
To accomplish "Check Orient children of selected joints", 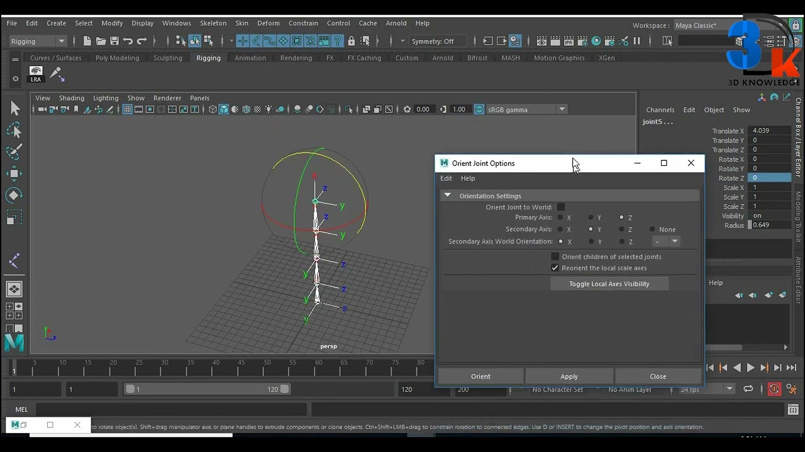I will click(555, 256).
